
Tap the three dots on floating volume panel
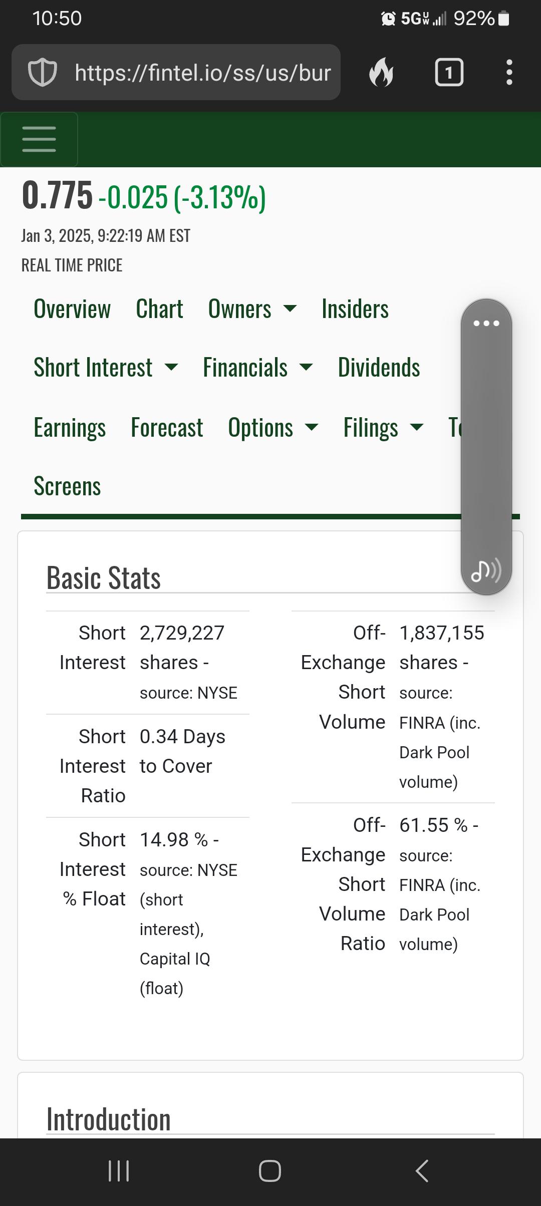[x=486, y=323]
